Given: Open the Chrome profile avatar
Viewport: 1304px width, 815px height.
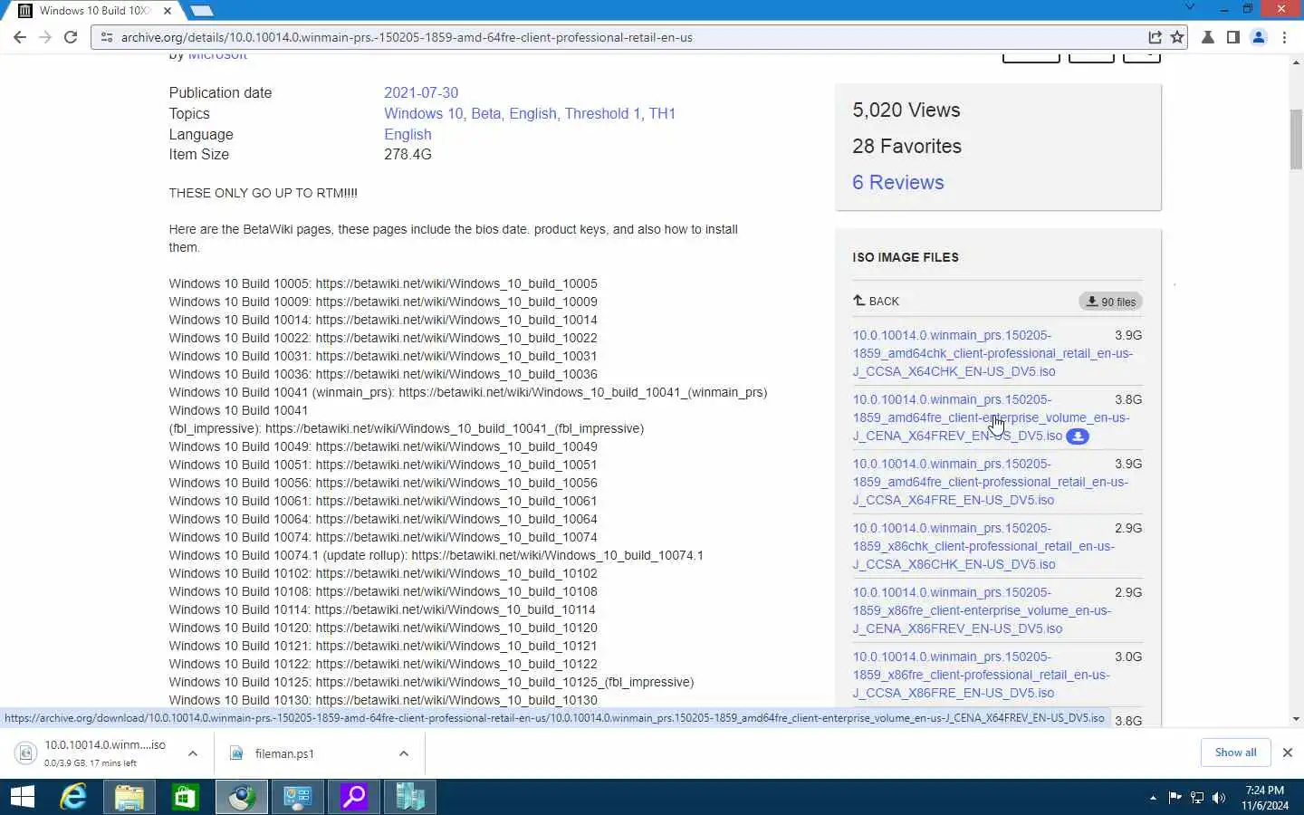Looking at the screenshot, I should coord(1259,37).
